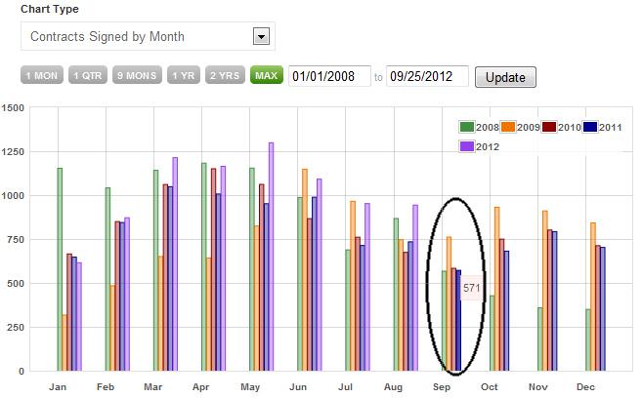Click the Apr 2008 green bar
The width and height of the screenshot is (643, 399).
(204, 267)
